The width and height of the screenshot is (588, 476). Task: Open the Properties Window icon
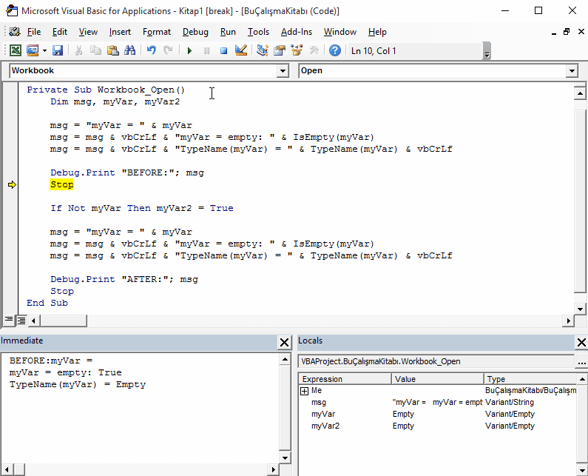pyautogui.click(x=280, y=50)
